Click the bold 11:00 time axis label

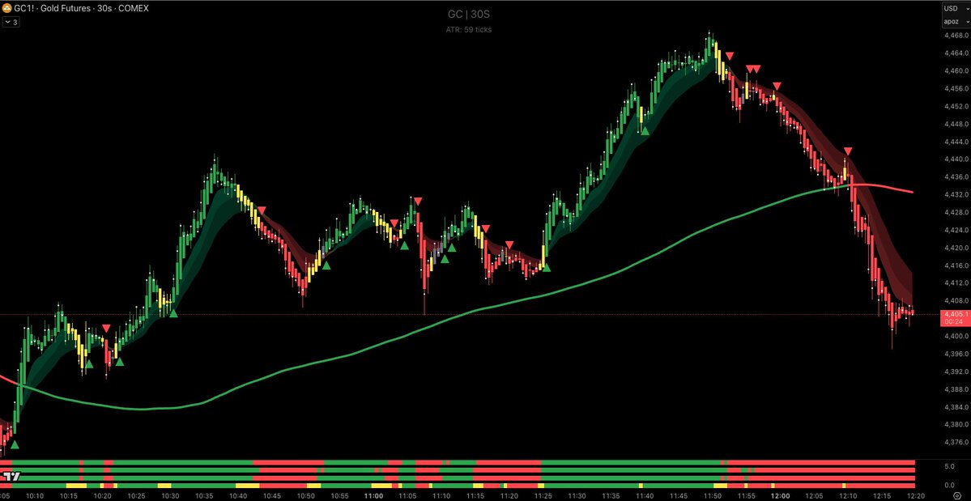pos(373,496)
